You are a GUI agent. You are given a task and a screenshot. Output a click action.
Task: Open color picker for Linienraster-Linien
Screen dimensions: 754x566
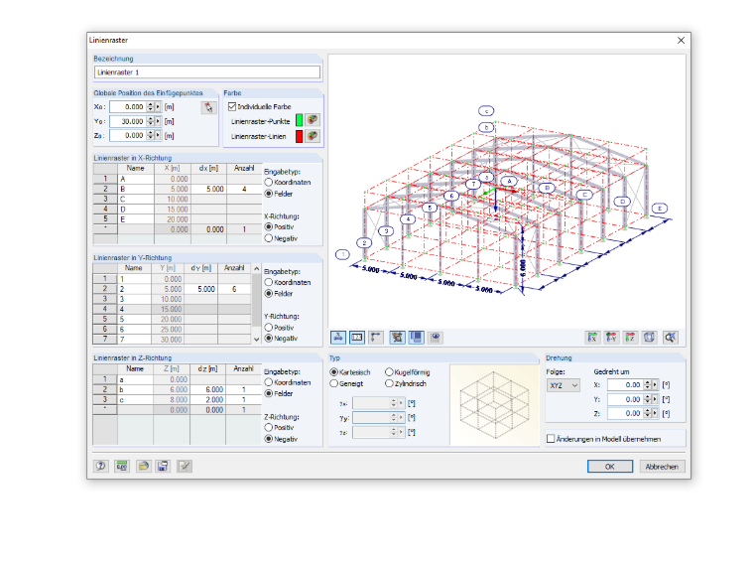[313, 136]
